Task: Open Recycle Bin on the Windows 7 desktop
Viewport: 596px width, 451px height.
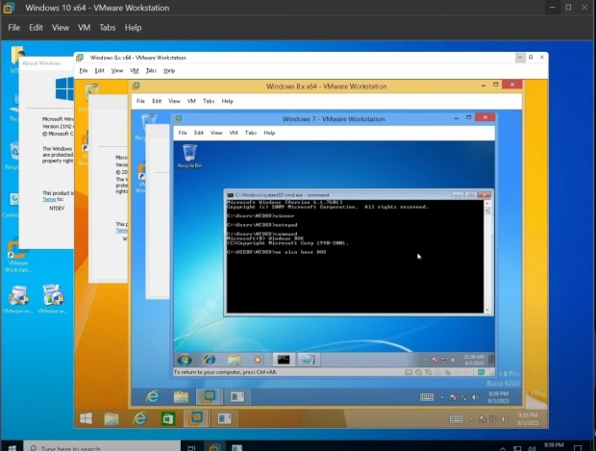Action: tap(189, 156)
